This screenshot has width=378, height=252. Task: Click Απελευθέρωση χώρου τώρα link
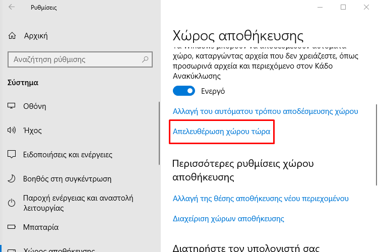pyautogui.click(x=222, y=132)
